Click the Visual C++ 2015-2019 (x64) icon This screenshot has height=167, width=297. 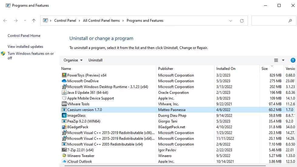(64, 139)
